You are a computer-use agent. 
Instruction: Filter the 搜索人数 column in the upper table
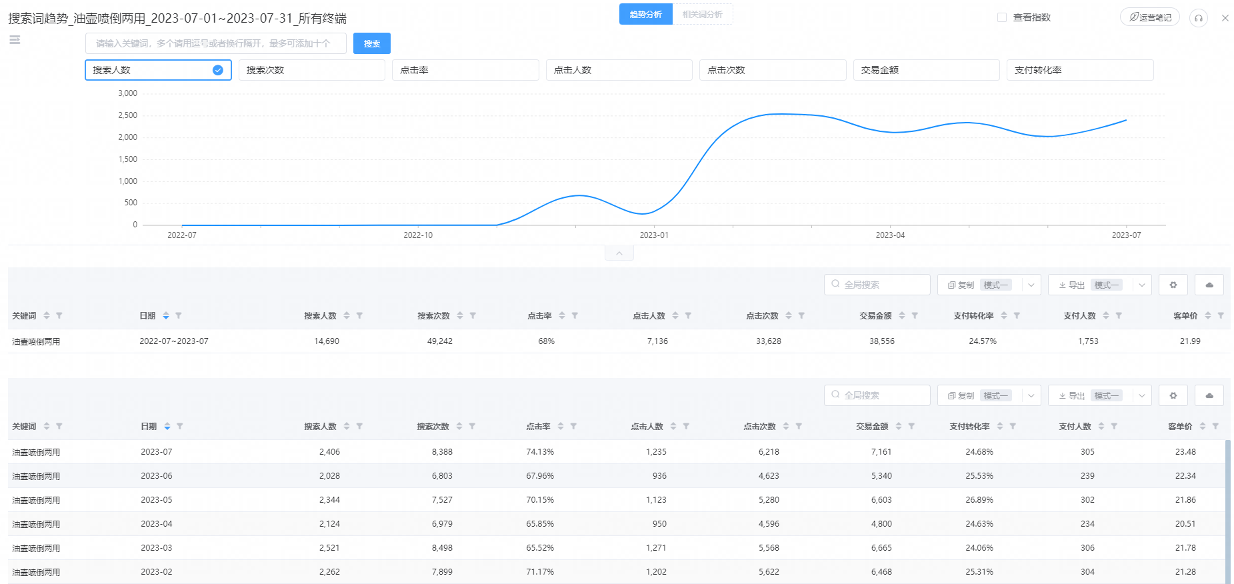(359, 315)
